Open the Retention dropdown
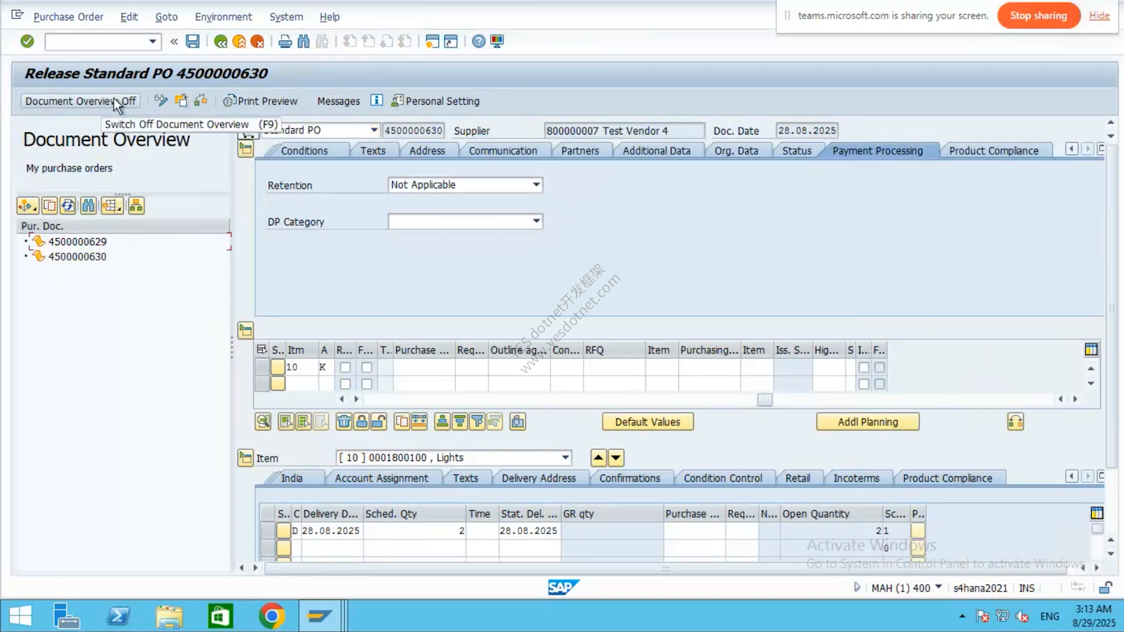 pos(465,185)
